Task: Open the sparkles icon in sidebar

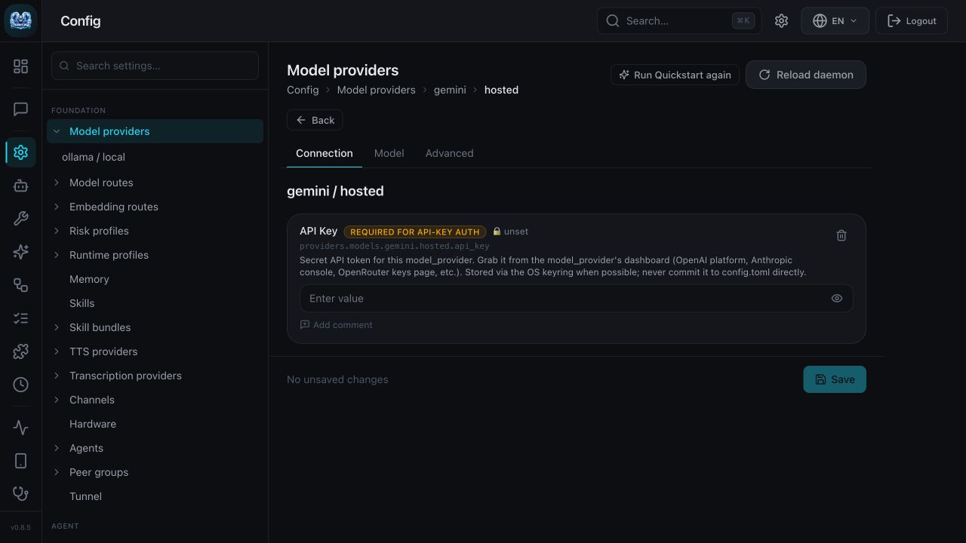Action: coord(20,252)
